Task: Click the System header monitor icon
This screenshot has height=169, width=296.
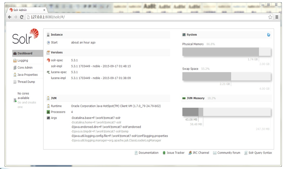Action: pyautogui.click(x=184, y=35)
